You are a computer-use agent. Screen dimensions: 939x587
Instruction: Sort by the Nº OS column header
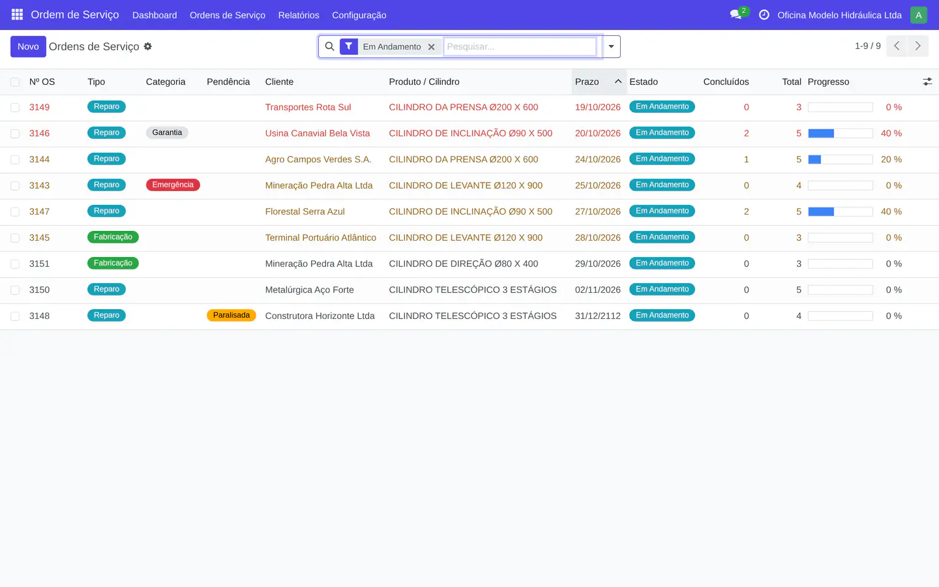(x=42, y=82)
